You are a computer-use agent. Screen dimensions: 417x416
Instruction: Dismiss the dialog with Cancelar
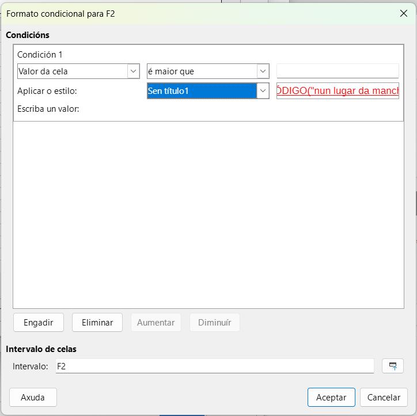[x=384, y=398]
